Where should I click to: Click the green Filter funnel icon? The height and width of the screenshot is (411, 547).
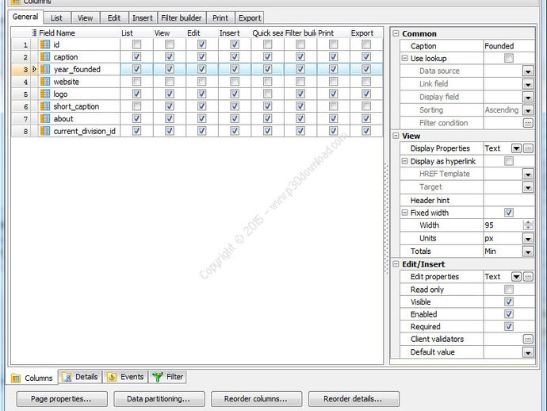tap(158, 377)
